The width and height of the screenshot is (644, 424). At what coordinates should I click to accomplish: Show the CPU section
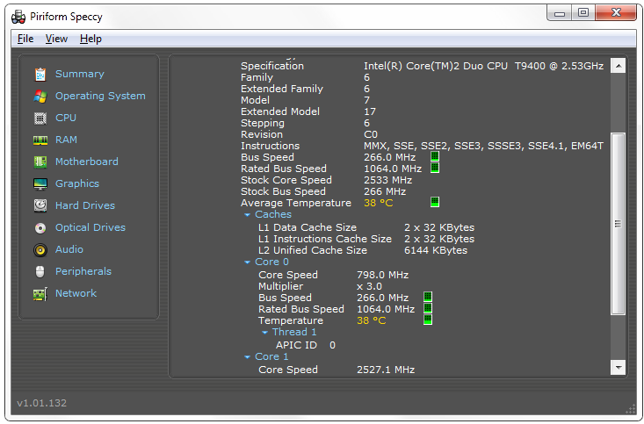(66, 118)
